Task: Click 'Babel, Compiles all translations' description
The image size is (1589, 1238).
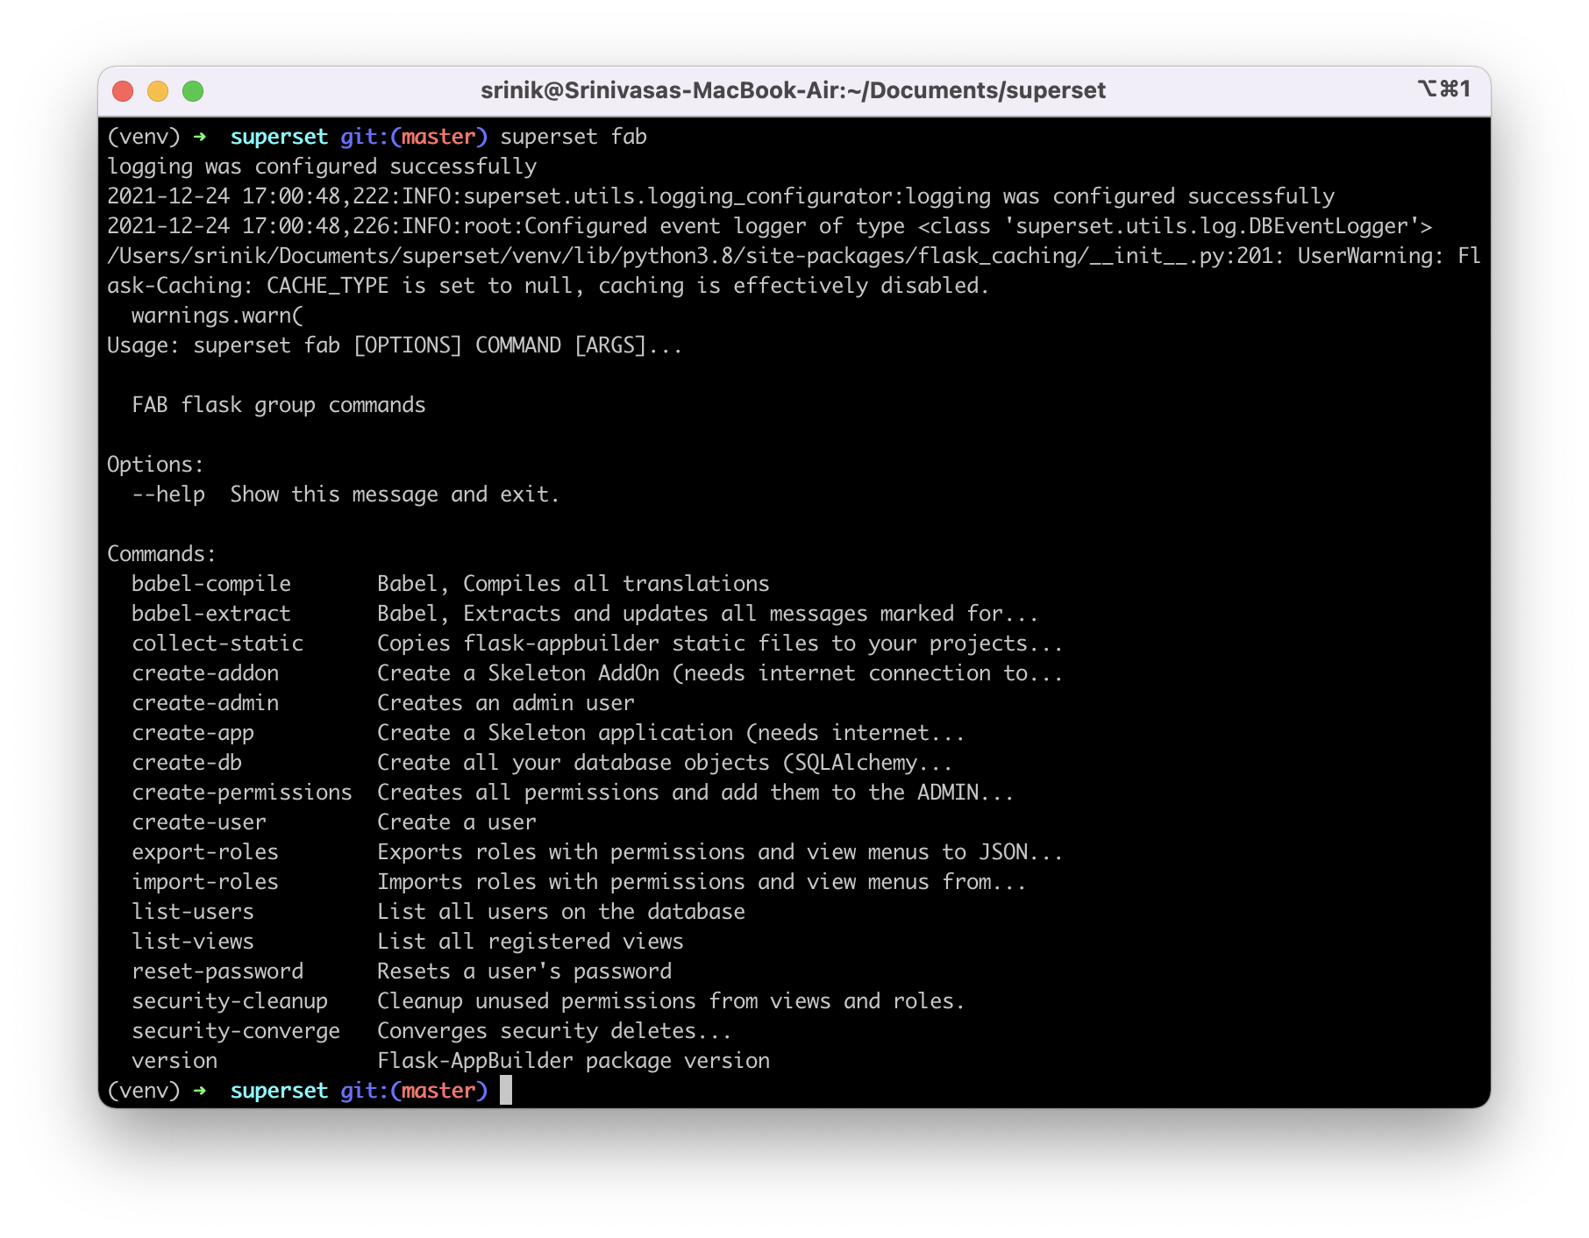Action: pyautogui.click(x=574, y=584)
